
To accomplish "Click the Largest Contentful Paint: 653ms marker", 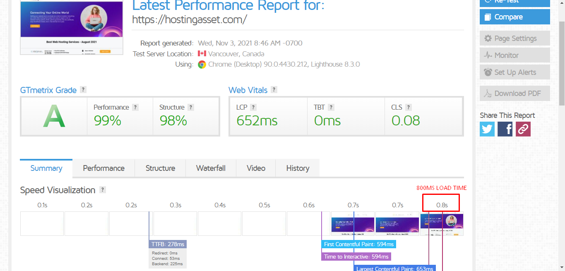I will (395, 268).
